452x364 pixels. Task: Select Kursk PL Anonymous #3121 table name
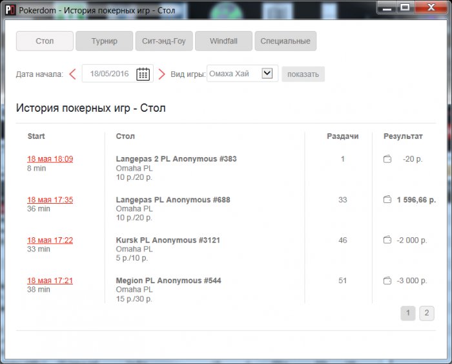tap(168, 240)
